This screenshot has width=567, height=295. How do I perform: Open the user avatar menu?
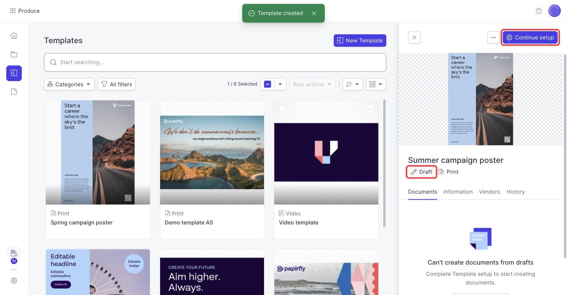click(x=554, y=11)
